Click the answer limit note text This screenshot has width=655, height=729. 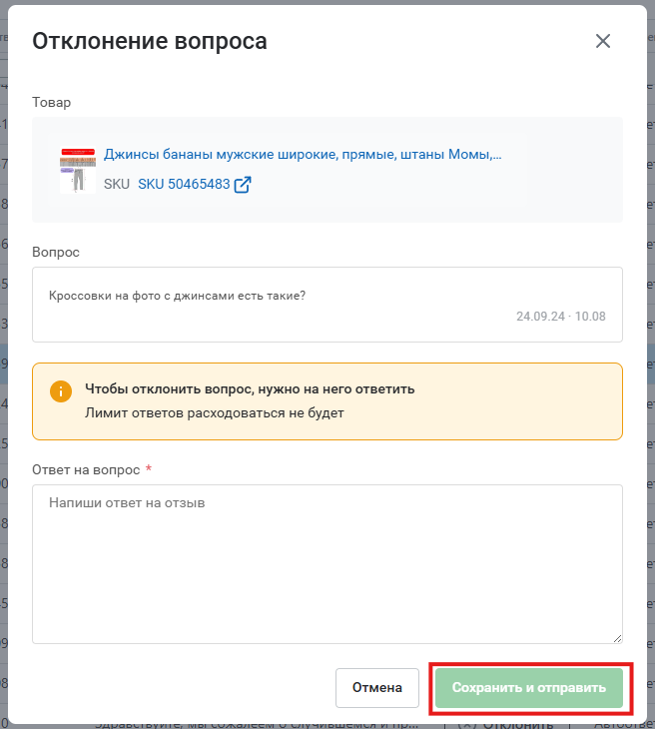[214, 412]
